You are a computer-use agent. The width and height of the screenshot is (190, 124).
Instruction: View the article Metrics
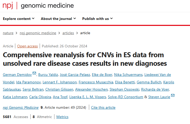[62, 117]
